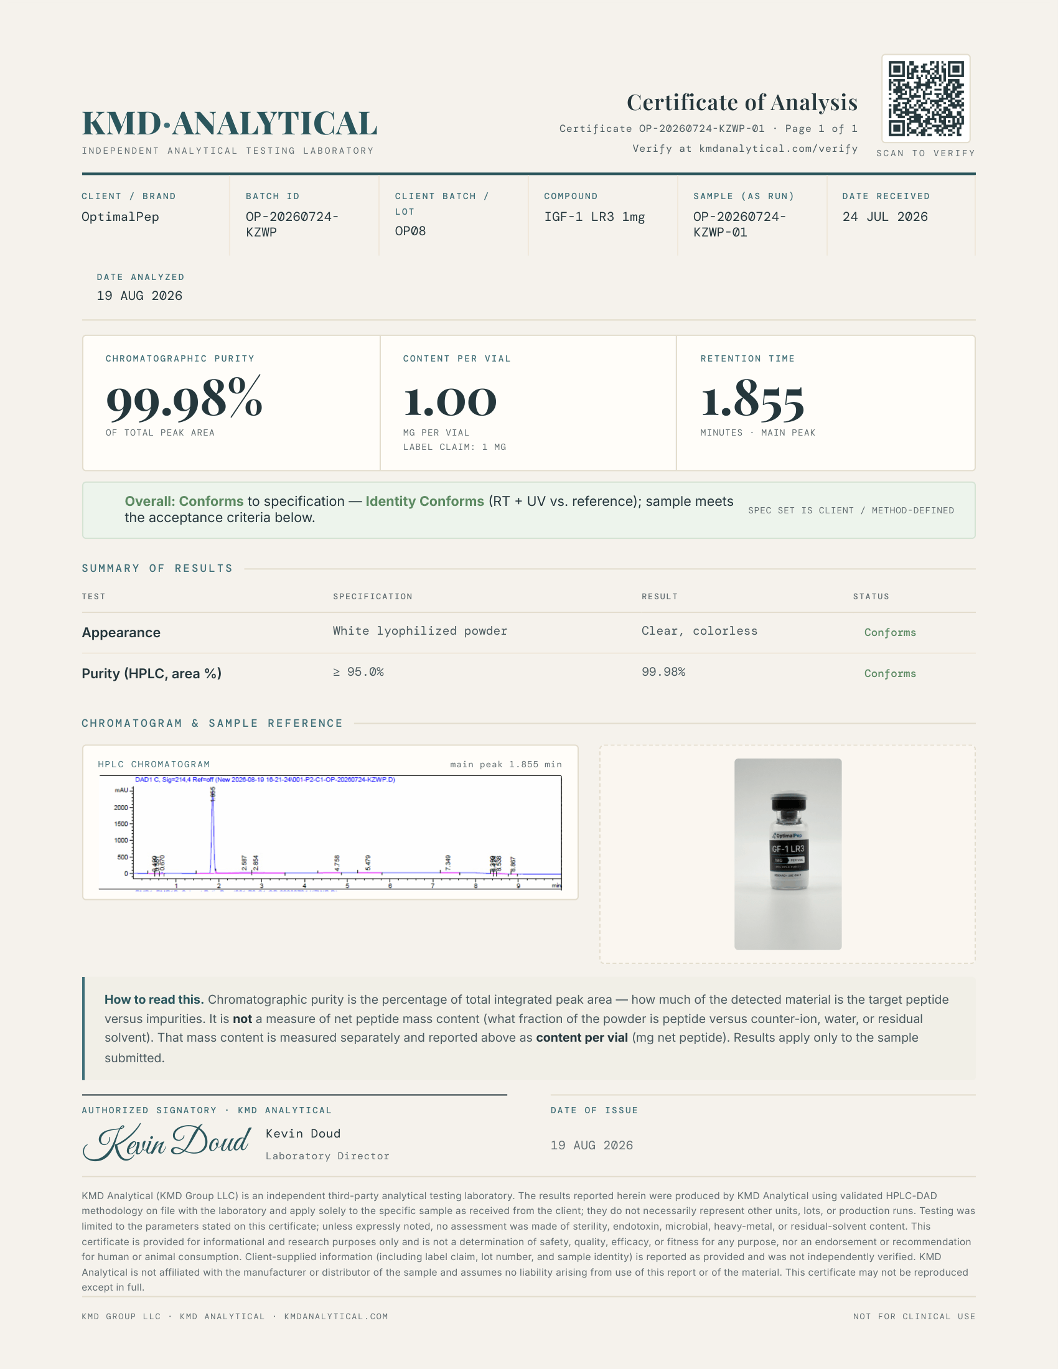Click the "CLIENT / BRAND" field label
This screenshot has height=1369, width=1058.
tap(128, 196)
